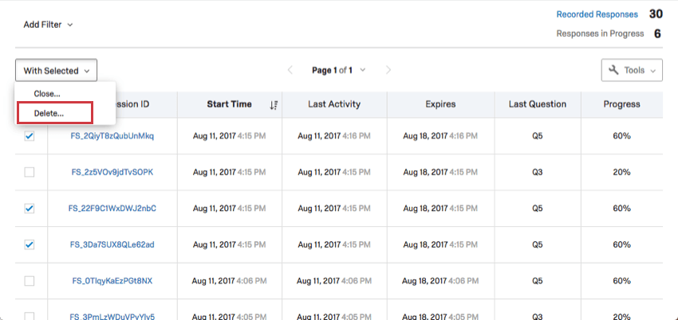Open the Add Filter dropdown

click(x=48, y=24)
